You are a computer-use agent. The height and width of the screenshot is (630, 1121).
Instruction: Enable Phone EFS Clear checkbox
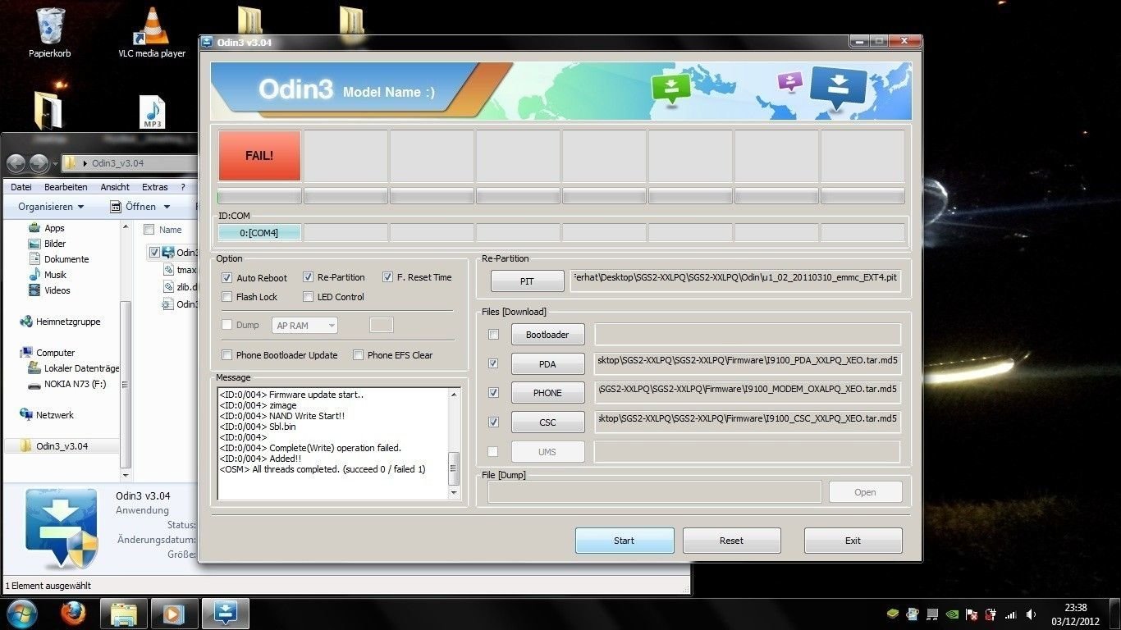359,355
